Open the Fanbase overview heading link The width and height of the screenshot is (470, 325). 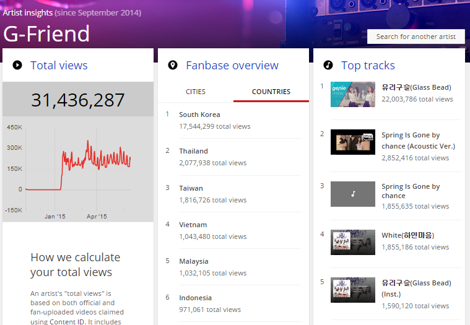click(x=232, y=65)
